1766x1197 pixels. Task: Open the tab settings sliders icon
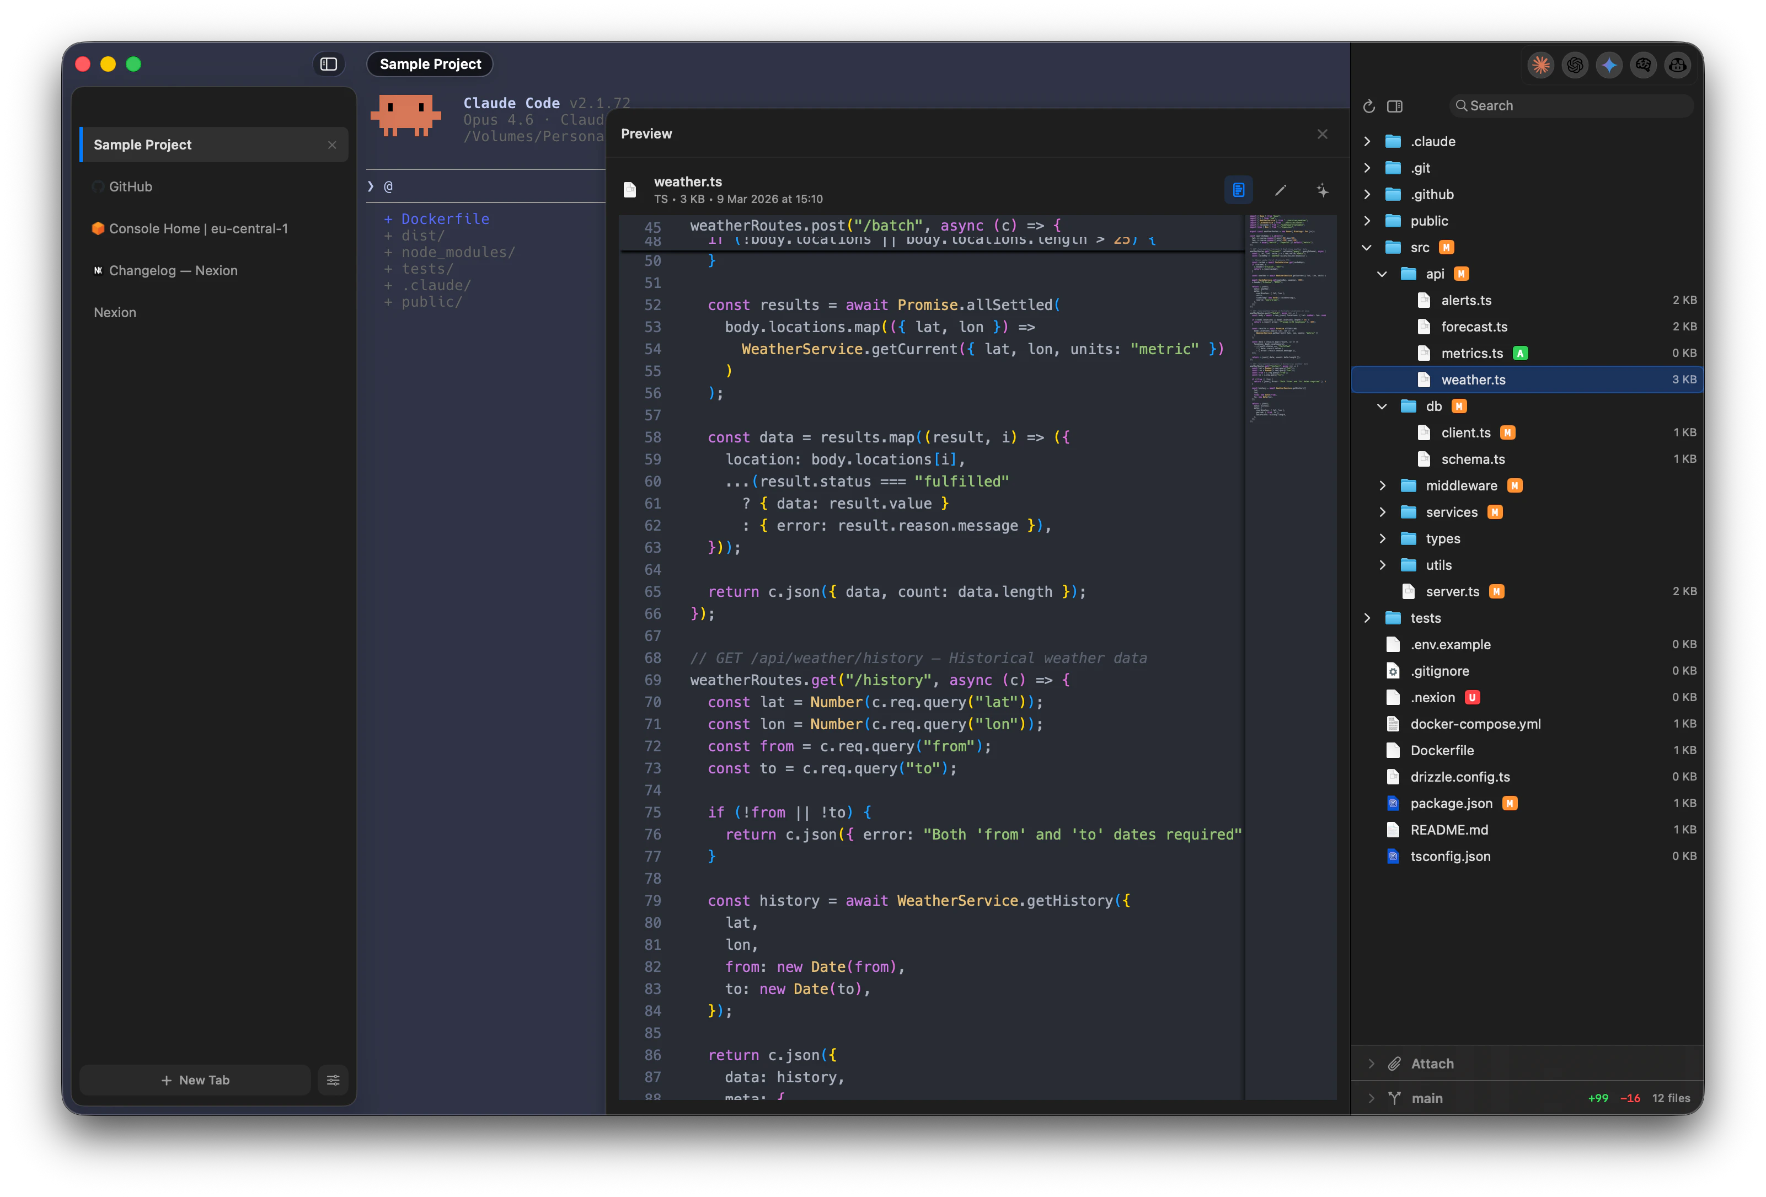(x=333, y=1080)
